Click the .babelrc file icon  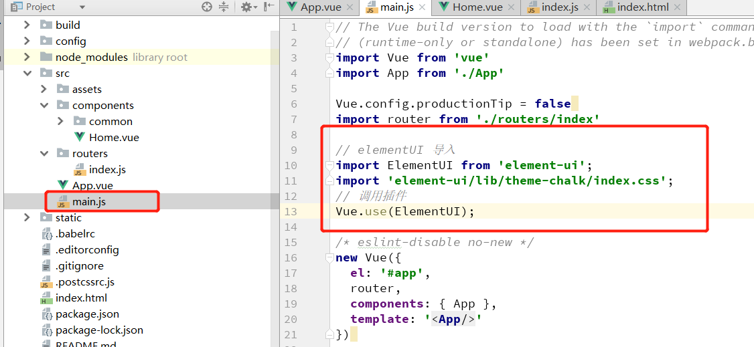pyautogui.click(x=47, y=234)
